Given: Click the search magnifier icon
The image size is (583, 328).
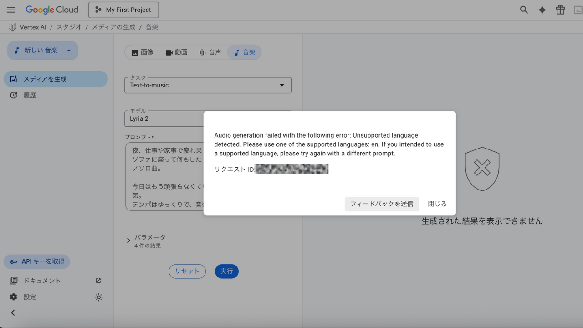Looking at the screenshot, I should [524, 10].
